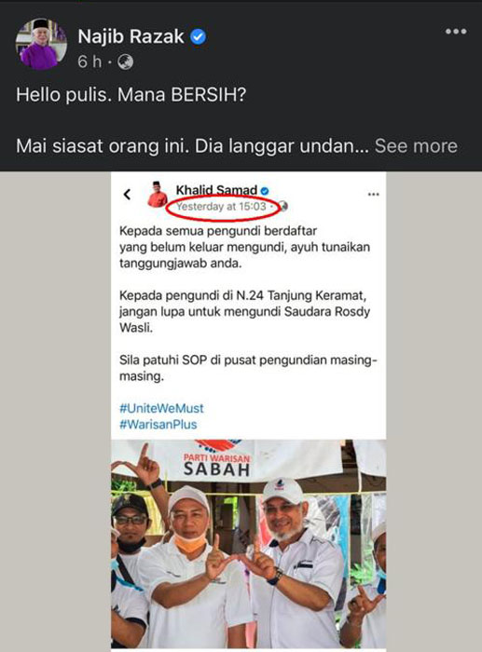The image size is (482, 652).
Task: Click Khalid Samad's small avatar
Action: [158, 194]
